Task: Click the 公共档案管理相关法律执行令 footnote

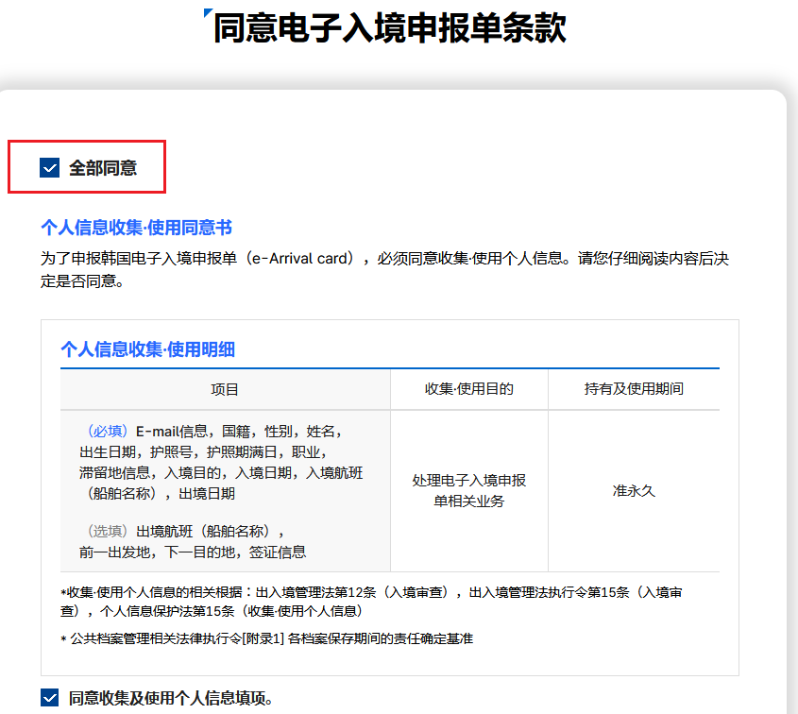Action: (266, 638)
